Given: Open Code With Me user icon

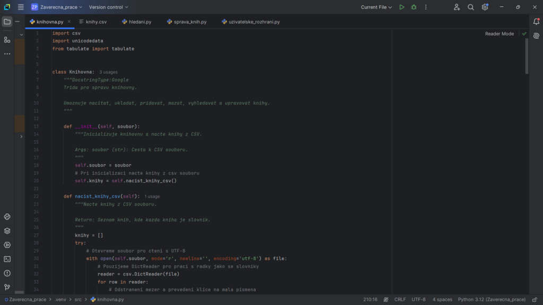Looking at the screenshot, I should coord(457,7).
